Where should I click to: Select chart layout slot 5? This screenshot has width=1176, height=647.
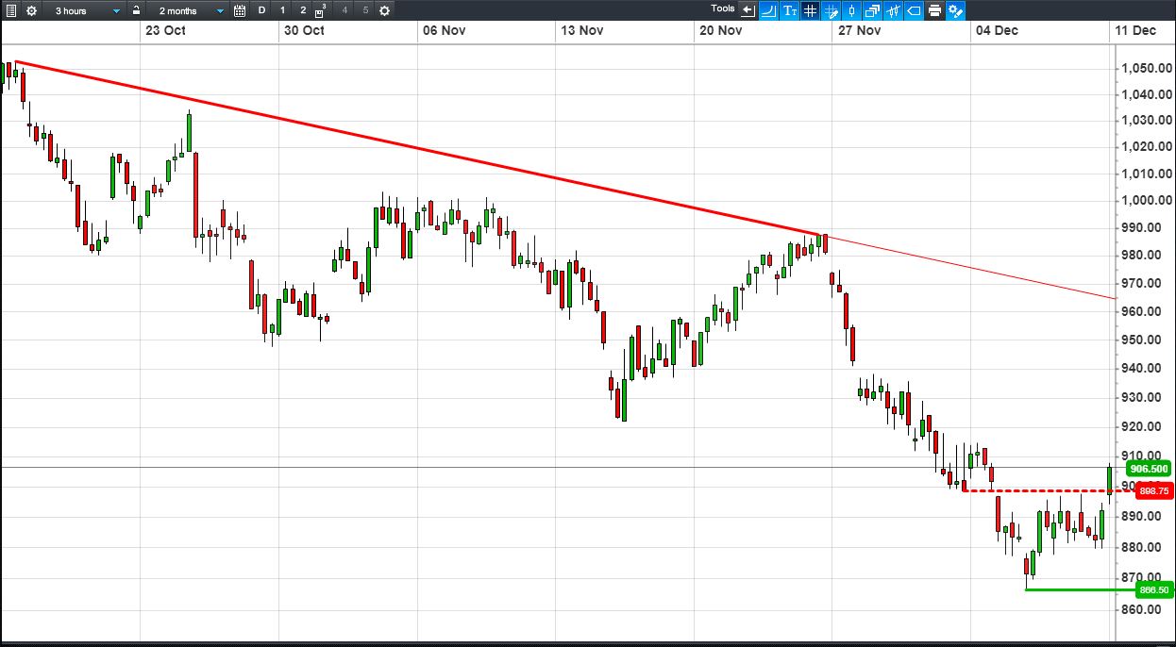[365, 10]
